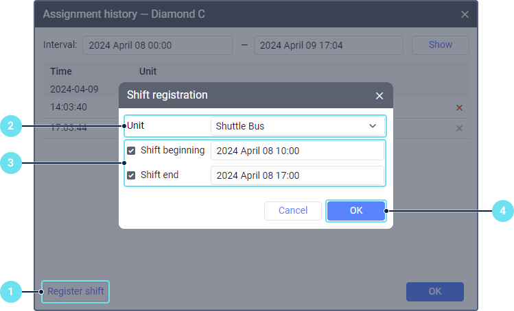Click callout marker number 3
The width and height of the screenshot is (514, 311).
pos(10,163)
